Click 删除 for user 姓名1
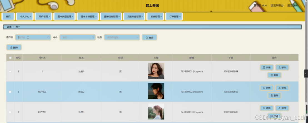This screenshot has height=123, width=308. [x=274, y=75]
